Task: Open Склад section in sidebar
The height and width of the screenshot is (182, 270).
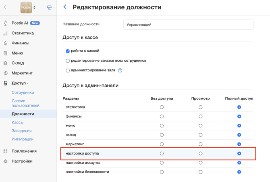Action: pyautogui.click(x=18, y=63)
